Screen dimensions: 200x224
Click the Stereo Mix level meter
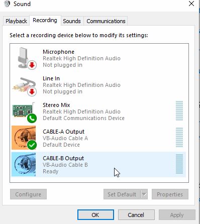[179, 111]
